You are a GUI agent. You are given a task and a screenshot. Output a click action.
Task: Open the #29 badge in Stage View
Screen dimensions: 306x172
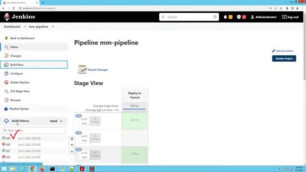[x=78, y=116]
